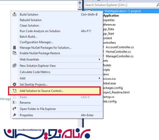Click the Search Solution Explorer field
159x140 pixels.
tap(120, 5)
